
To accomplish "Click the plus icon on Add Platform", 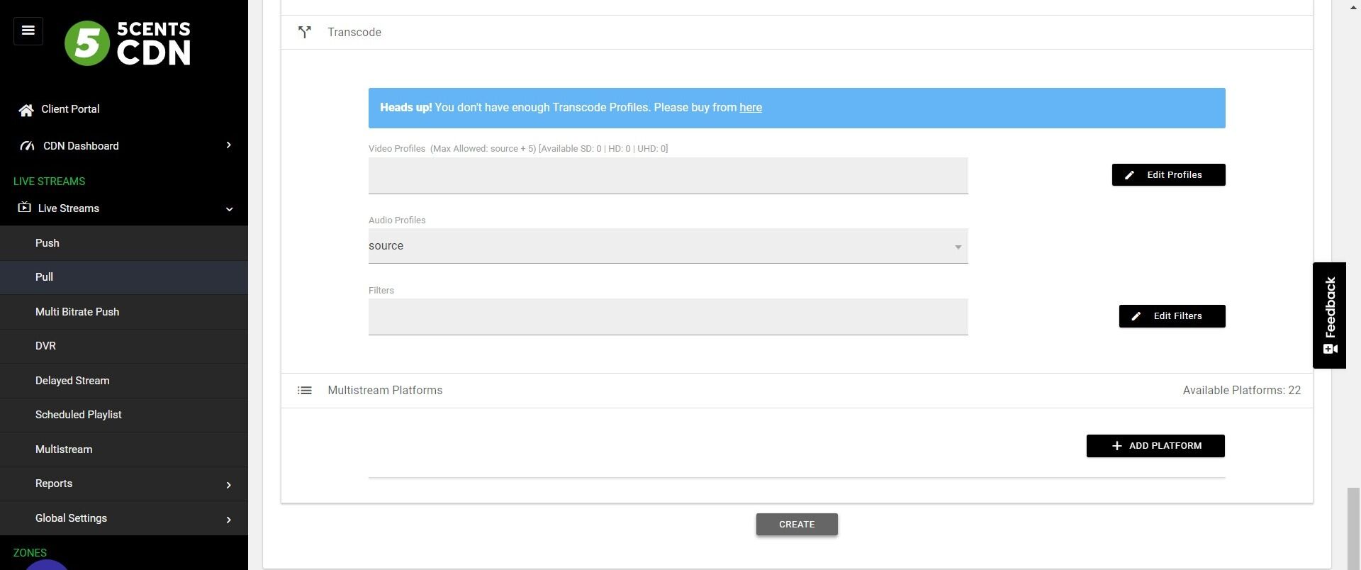I will [x=1117, y=446].
